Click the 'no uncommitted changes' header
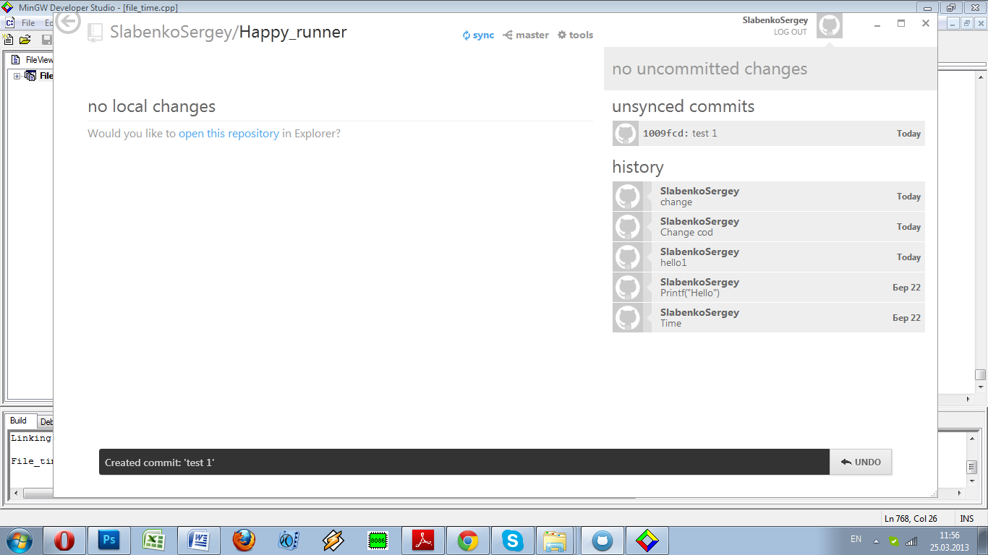The width and height of the screenshot is (988, 555). tap(770, 69)
